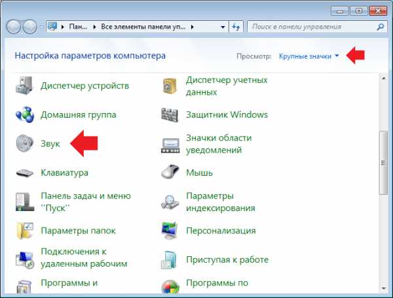Open the address bar history dropdown arrow
Screen dimensions: 393x298
click(223, 27)
